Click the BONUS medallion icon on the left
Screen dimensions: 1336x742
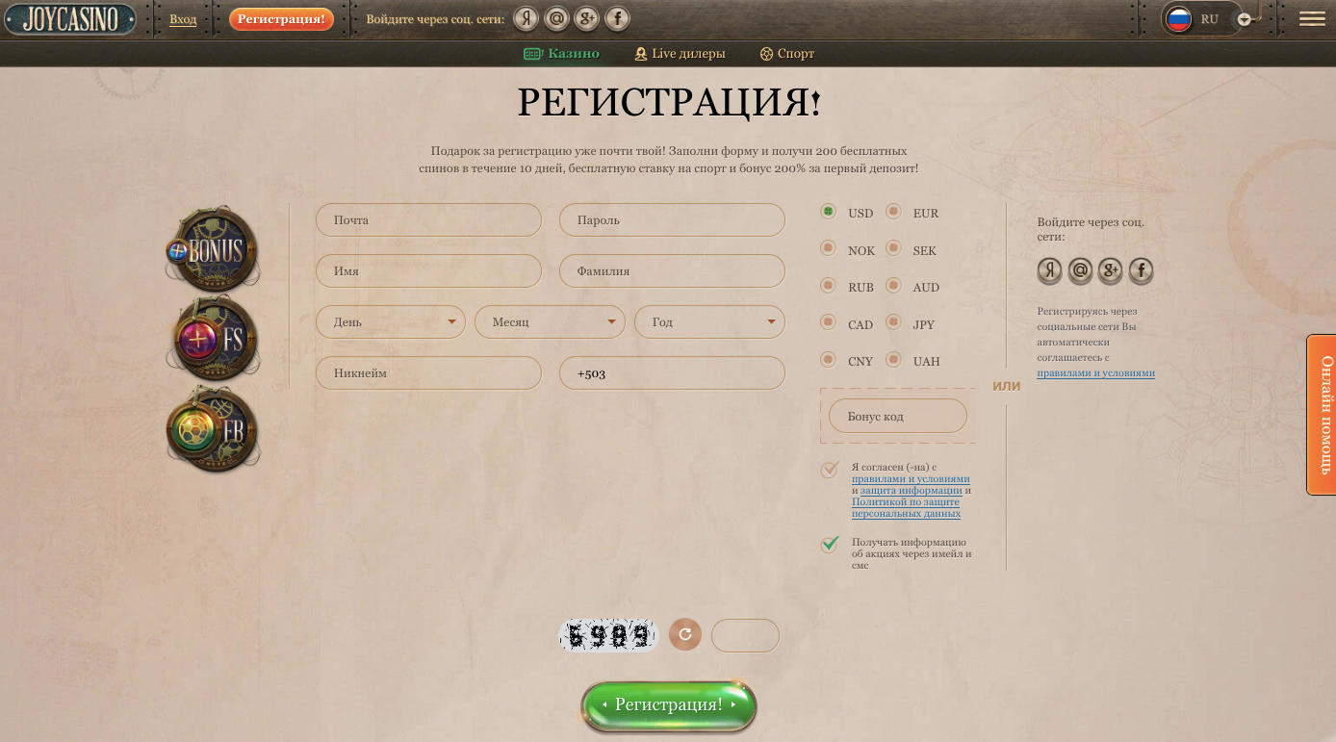[213, 249]
